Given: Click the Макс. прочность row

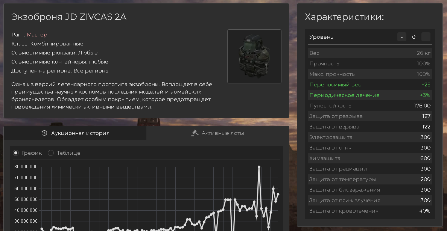Looking at the screenshot, I should pyautogui.click(x=370, y=74).
